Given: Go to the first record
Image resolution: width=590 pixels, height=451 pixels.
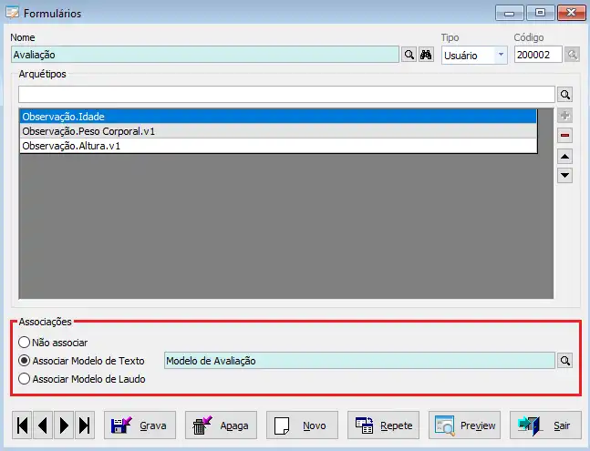Looking at the screenshot, I should [22, 425].
